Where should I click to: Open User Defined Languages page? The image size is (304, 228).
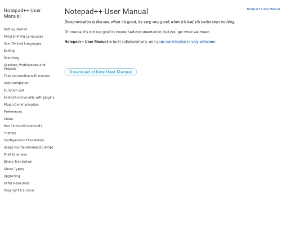coord(23,43)
